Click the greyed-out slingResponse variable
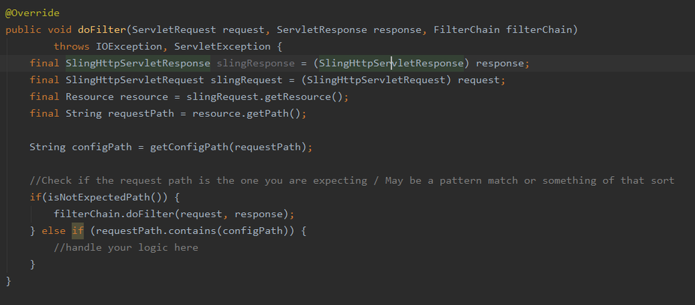This screenshot has width=695, height=305. (x=255, y=63)
